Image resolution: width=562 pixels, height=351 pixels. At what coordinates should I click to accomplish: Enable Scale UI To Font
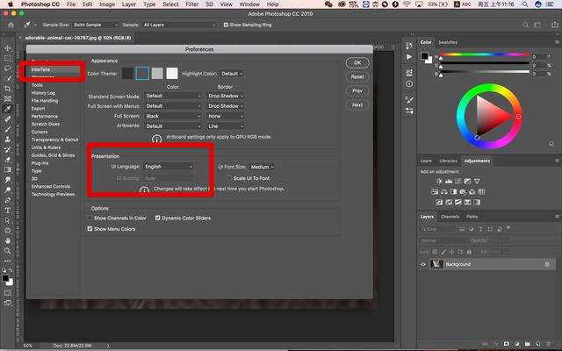click(x=229, y=178)
